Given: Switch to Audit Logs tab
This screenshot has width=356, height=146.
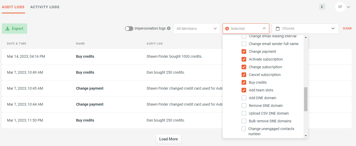Looking at the screenshot, I should pyautogui.click(x=13, y=7).
